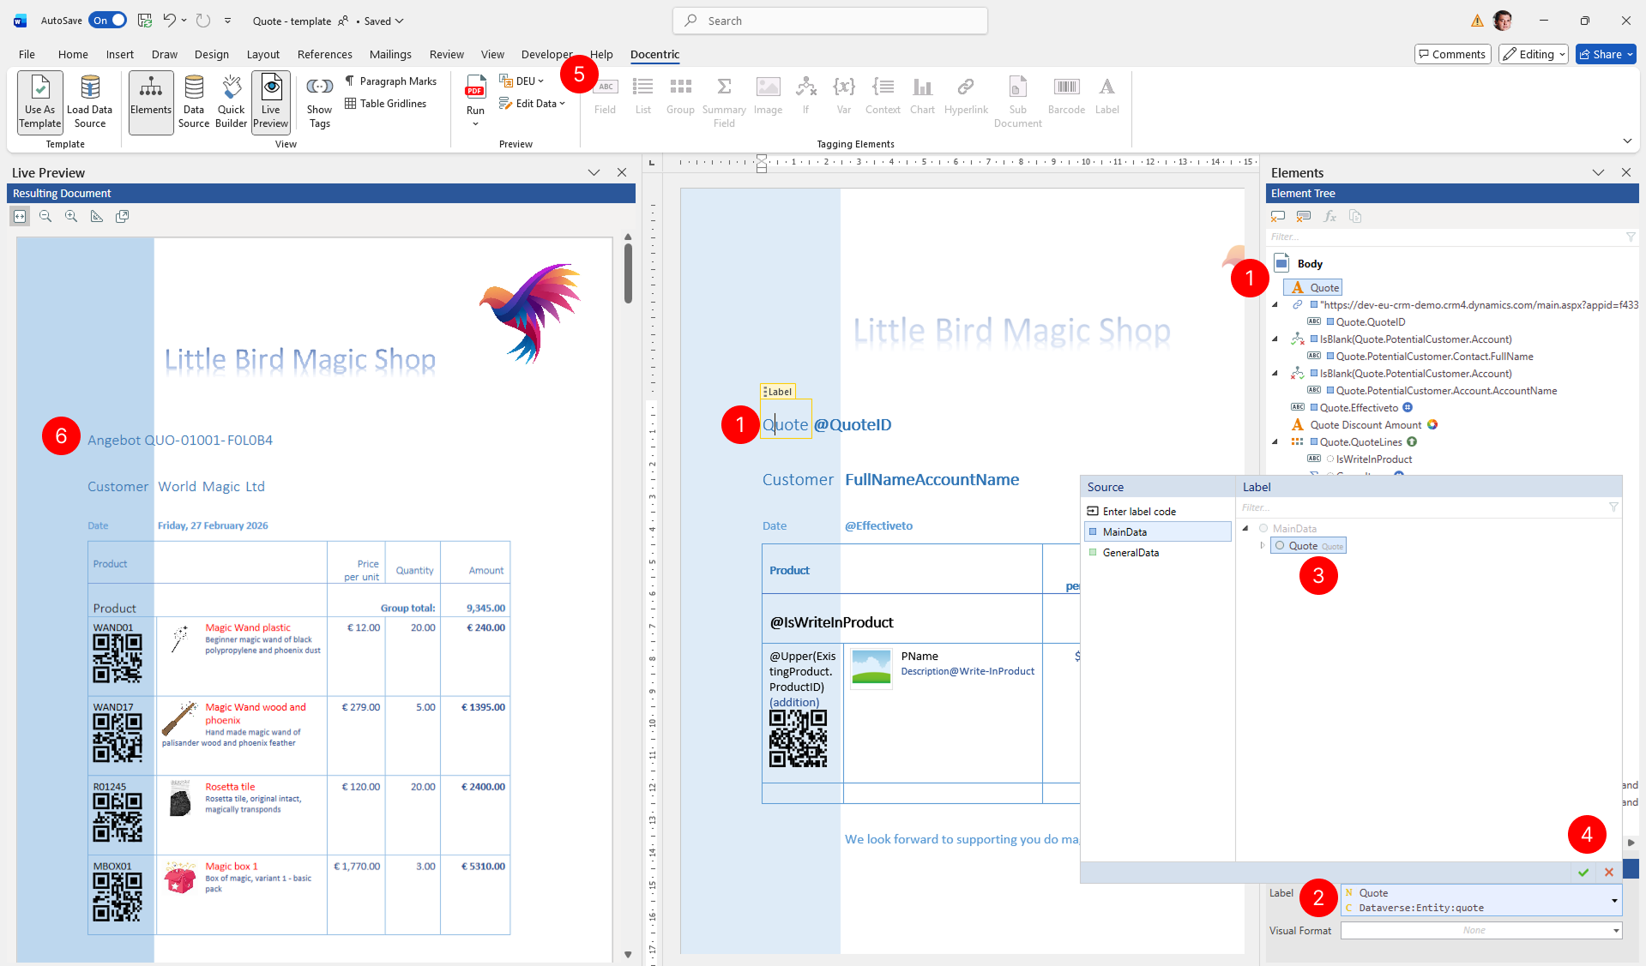
Task: Switch to the Developer ribbon tab
Action: click(x=546, y=54)
